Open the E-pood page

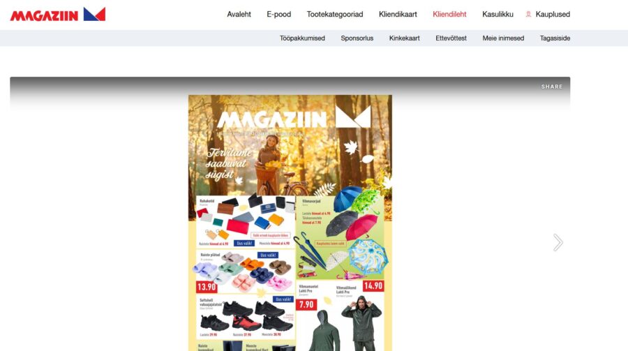(x=278, y=14)
